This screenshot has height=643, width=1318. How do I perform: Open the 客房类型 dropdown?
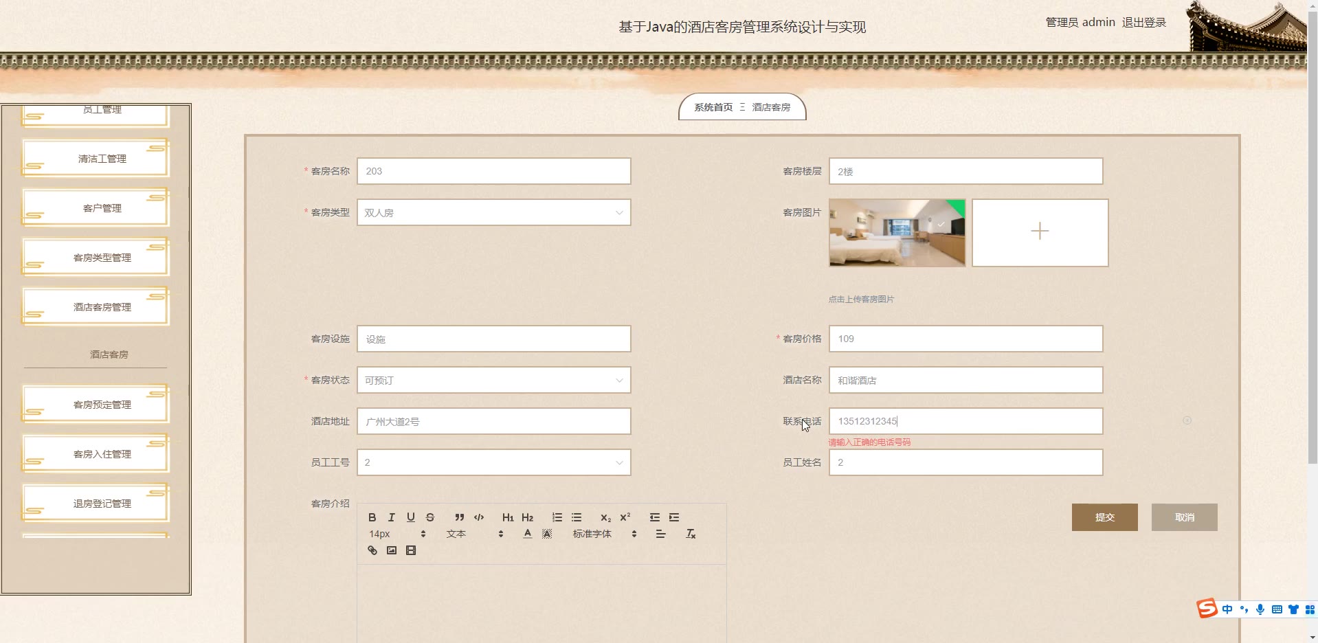(x=493, y=212)
